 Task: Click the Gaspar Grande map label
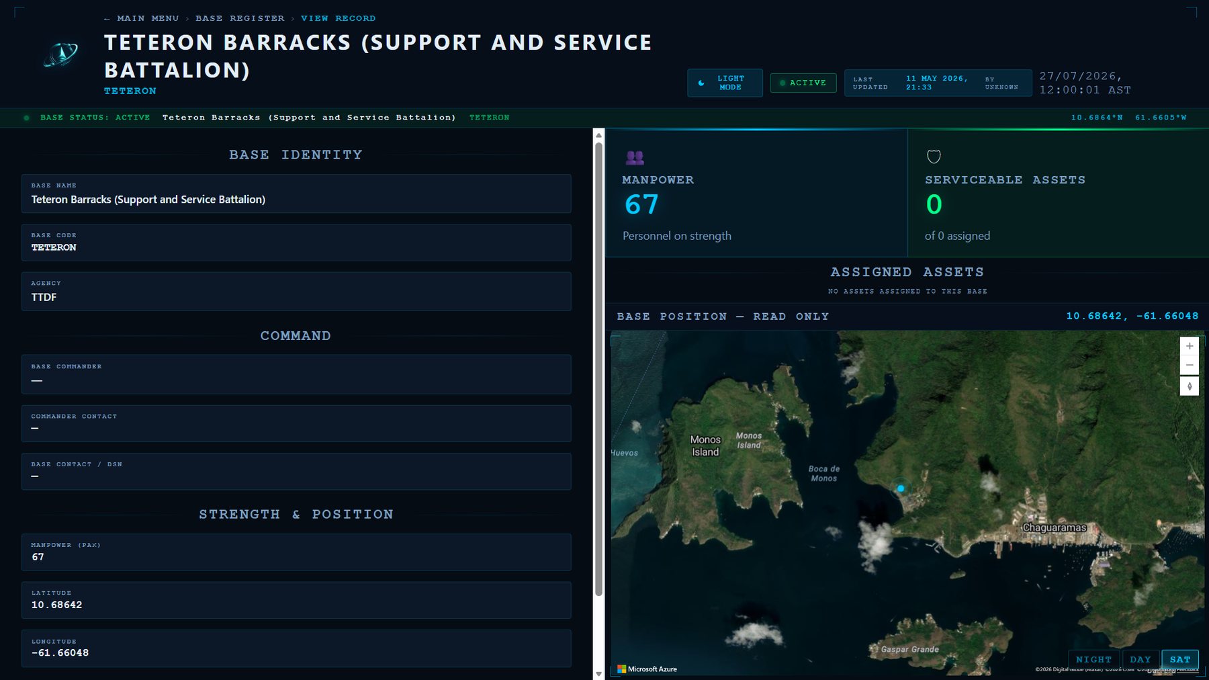tap(909, 649)
